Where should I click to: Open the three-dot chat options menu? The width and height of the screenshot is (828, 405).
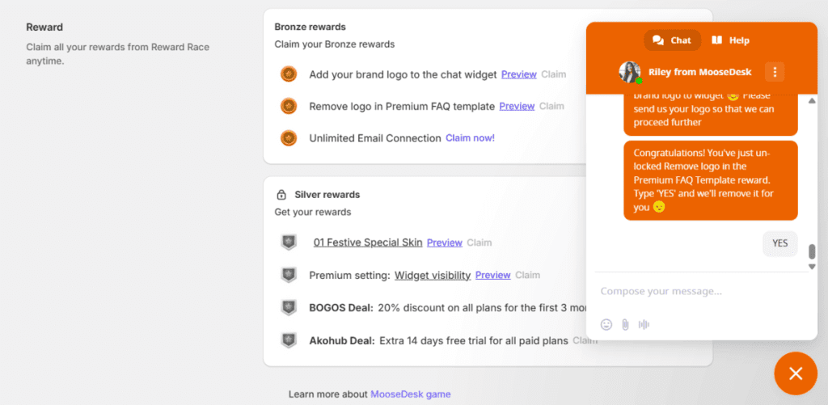pos(774,72)
